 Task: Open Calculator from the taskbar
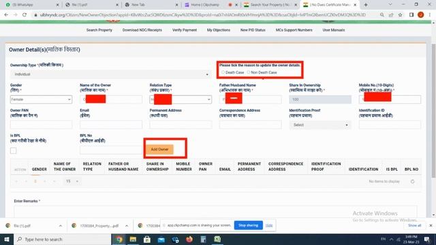click(x=203, y=239)
